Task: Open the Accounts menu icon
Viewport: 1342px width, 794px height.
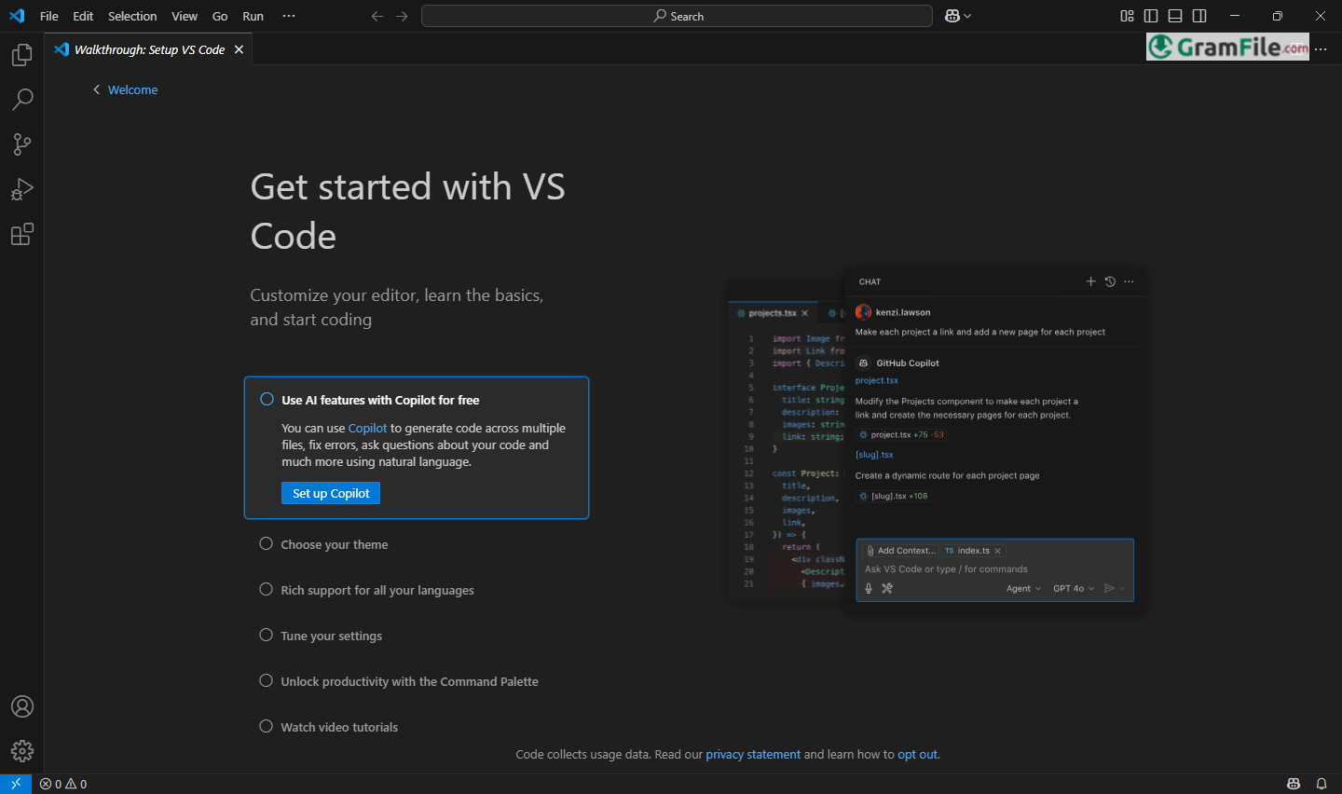Action: click(22, 706)
